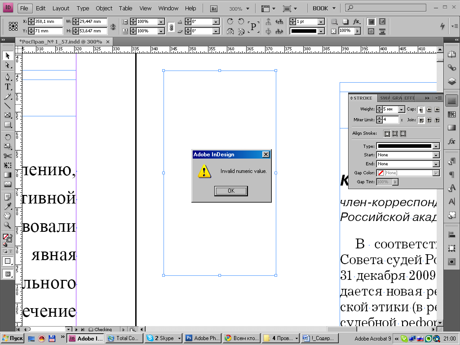The height and width of the screenshot is (345, 460).
Task: Click the Go to Bridge button
Action: click(x=214, y=9)
